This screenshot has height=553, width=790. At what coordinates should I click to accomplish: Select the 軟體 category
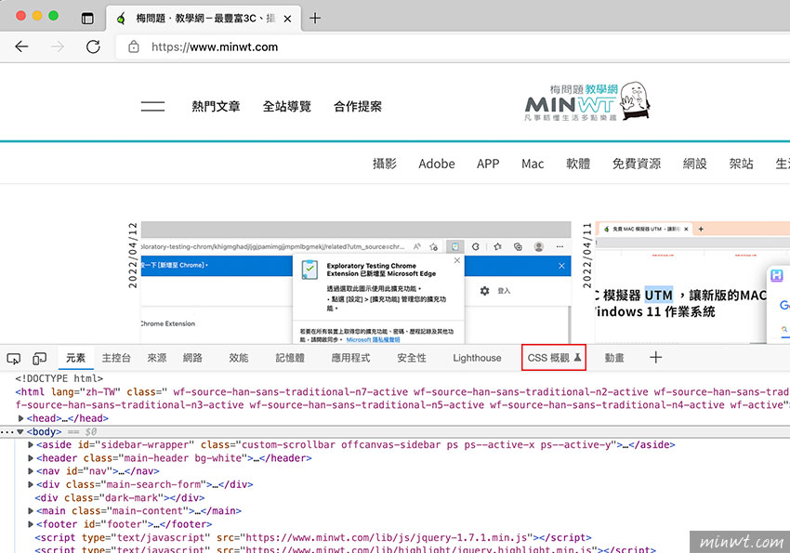(x=578, y=164)
